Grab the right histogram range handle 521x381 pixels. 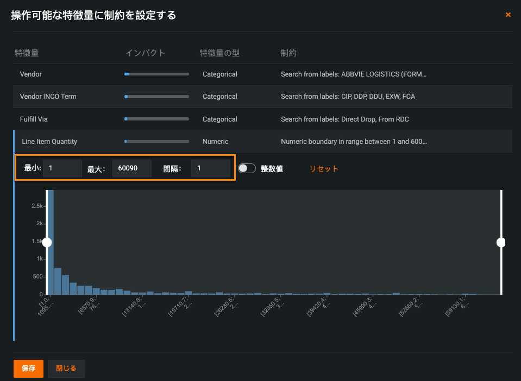[501, 242]
